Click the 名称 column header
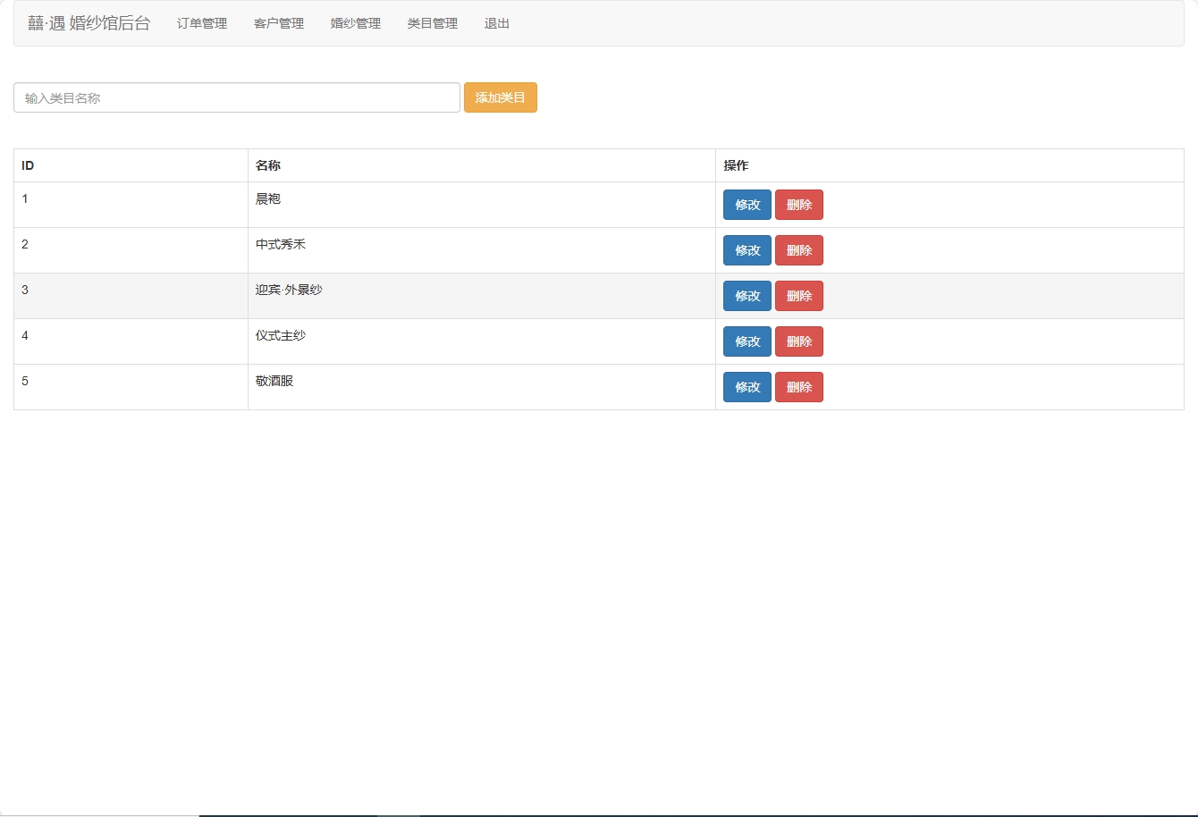 [x=268, y=165]
